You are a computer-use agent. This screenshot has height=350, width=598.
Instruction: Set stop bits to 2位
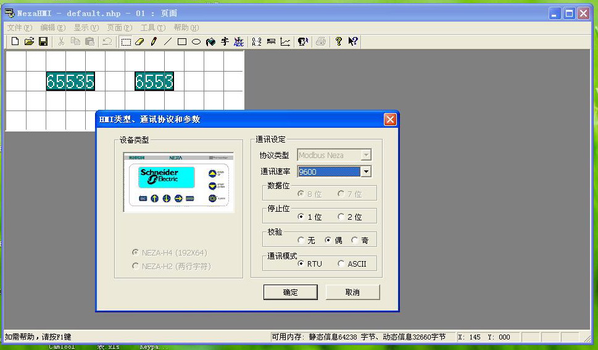[x=342, y=217]
